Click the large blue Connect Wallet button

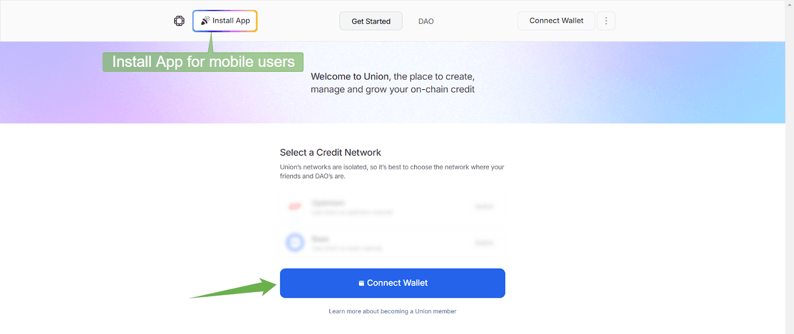pyautogui.click(x=393, y=283)
